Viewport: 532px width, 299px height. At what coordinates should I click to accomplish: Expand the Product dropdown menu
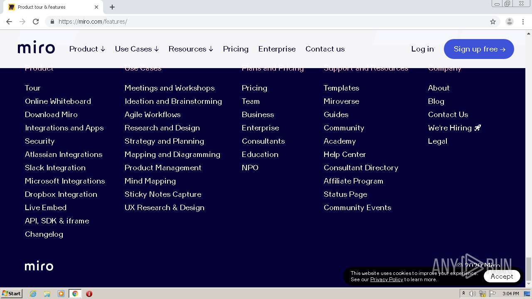click(x=87, y=49)
